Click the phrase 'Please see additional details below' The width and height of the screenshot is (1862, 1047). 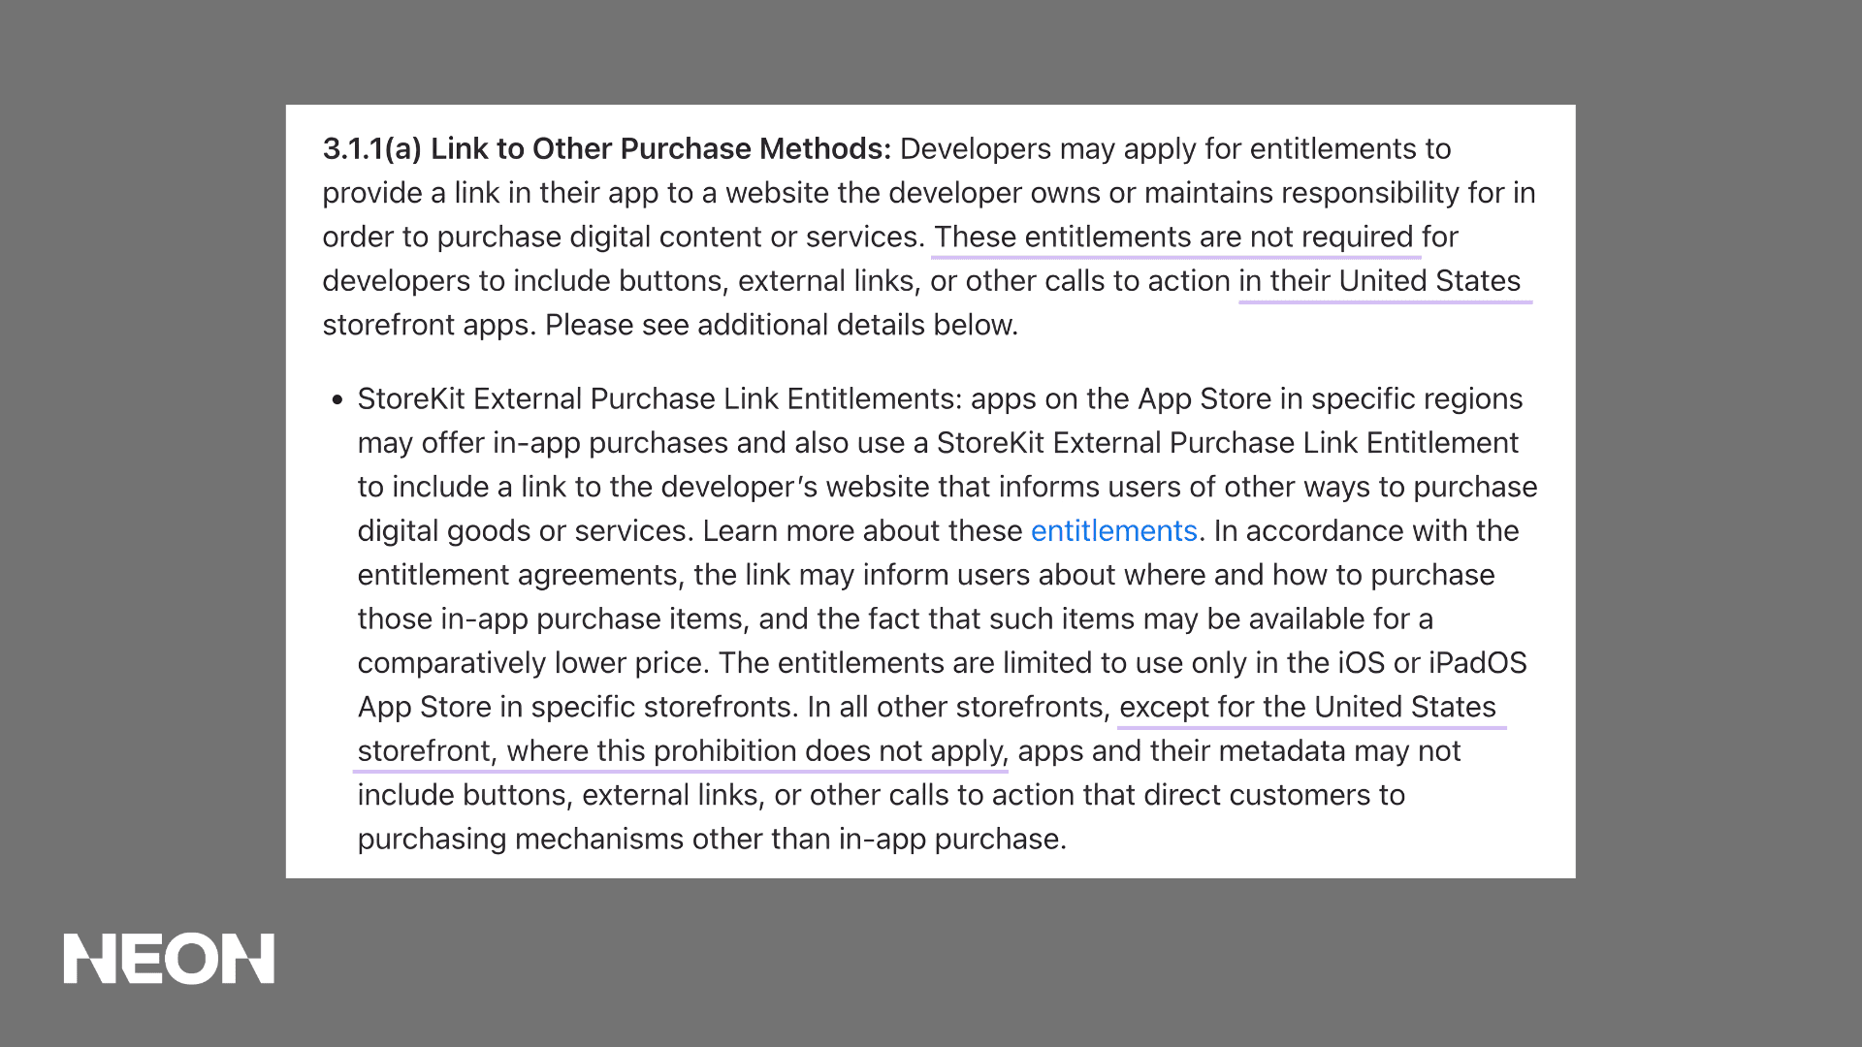[781, 325]
